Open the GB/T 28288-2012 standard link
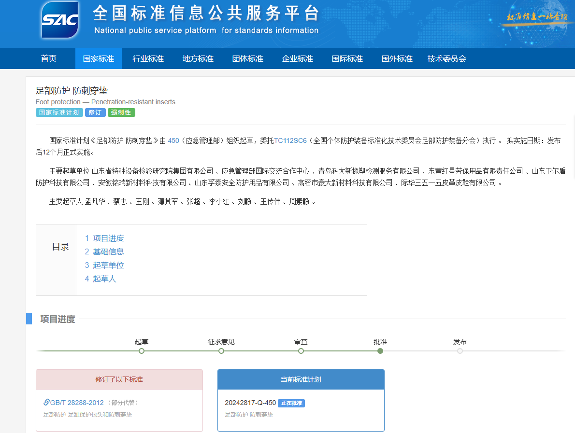 click(x=77, y=403)
